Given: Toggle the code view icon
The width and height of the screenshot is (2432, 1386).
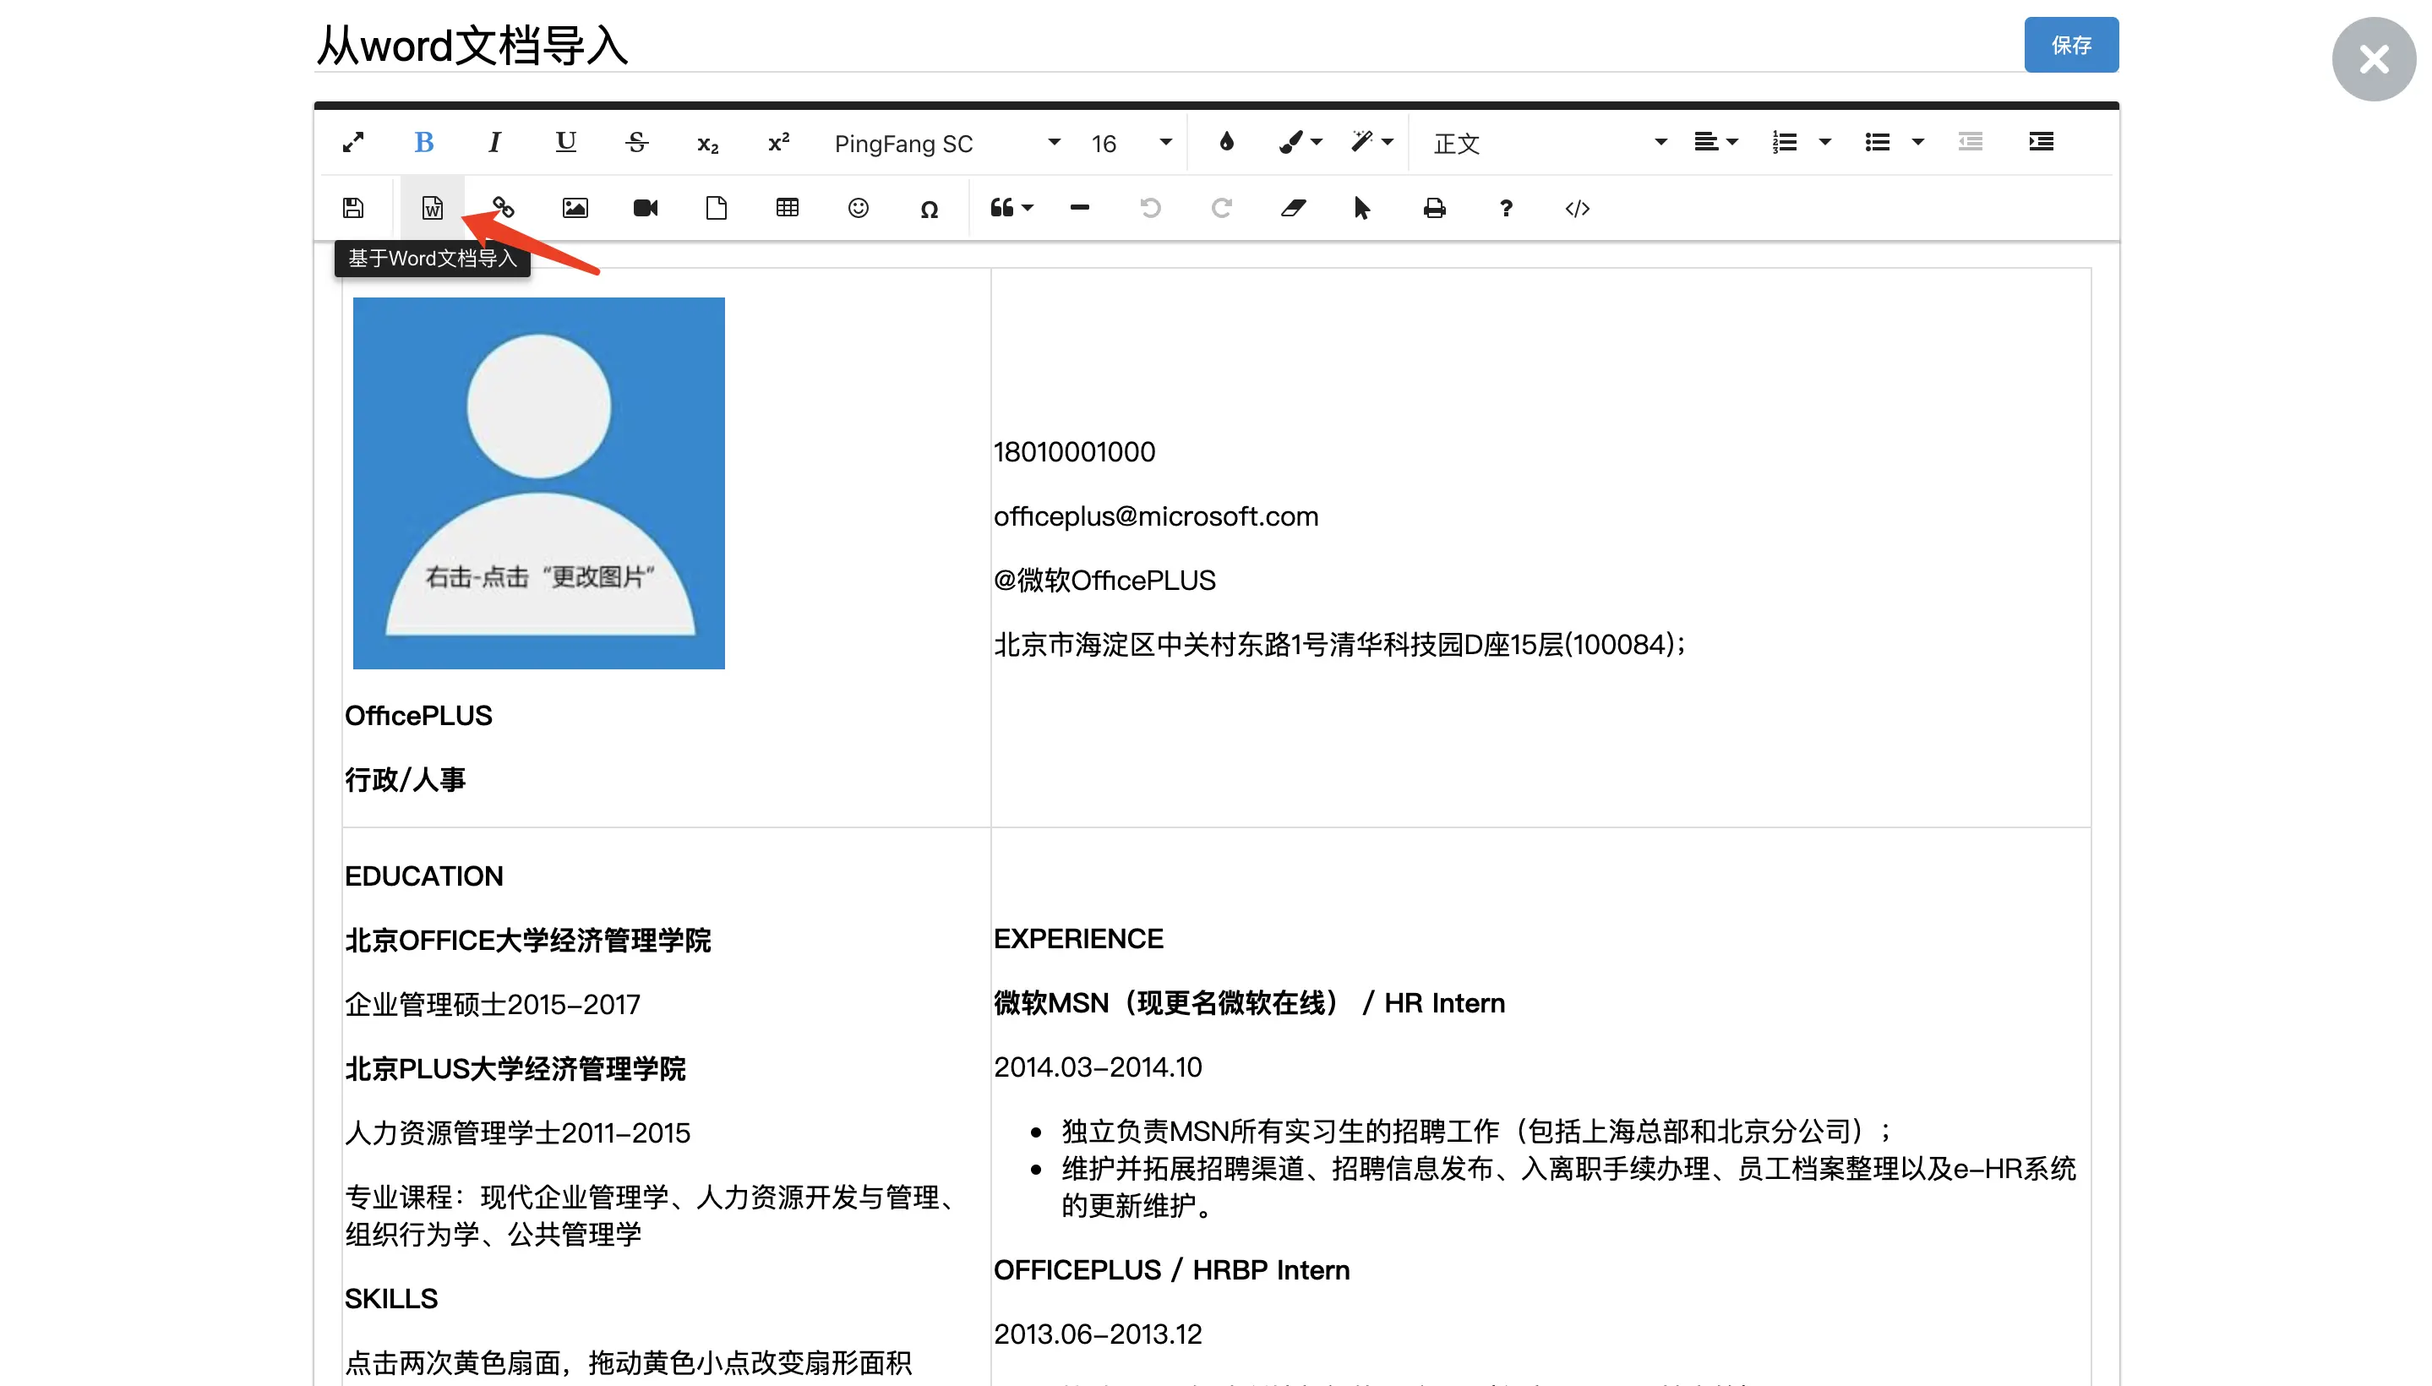Looking at the screenshot, I should (1577, 209).
